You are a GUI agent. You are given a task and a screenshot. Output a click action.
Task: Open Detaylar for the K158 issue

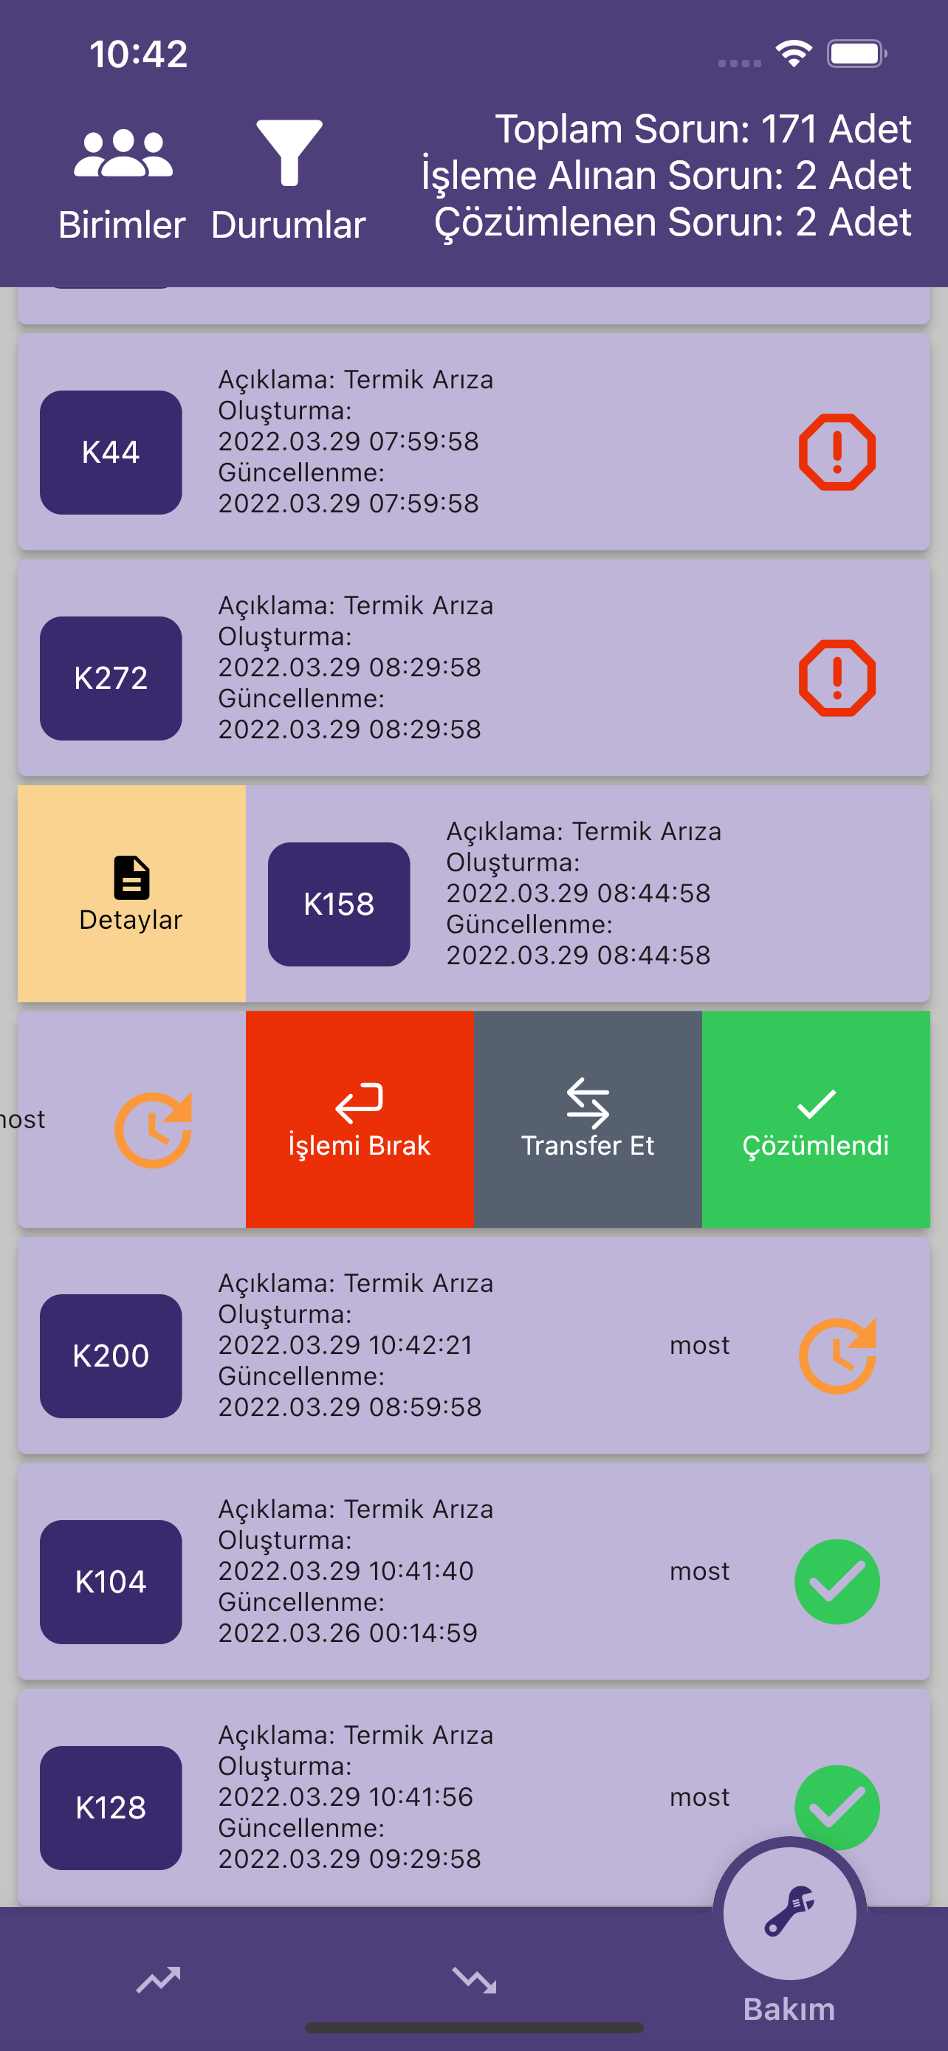point(131,893)
